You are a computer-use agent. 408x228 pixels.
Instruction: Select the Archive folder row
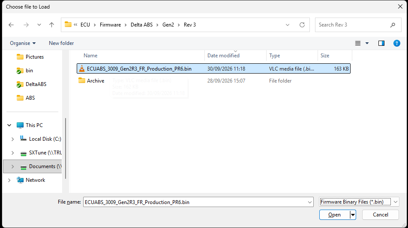213,81
